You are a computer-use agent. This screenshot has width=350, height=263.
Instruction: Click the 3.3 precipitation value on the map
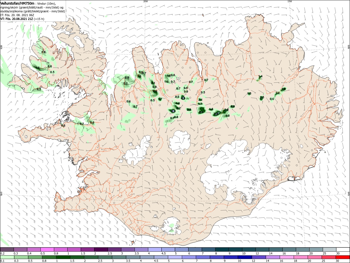pyautogui.click(x=201, y=112)
